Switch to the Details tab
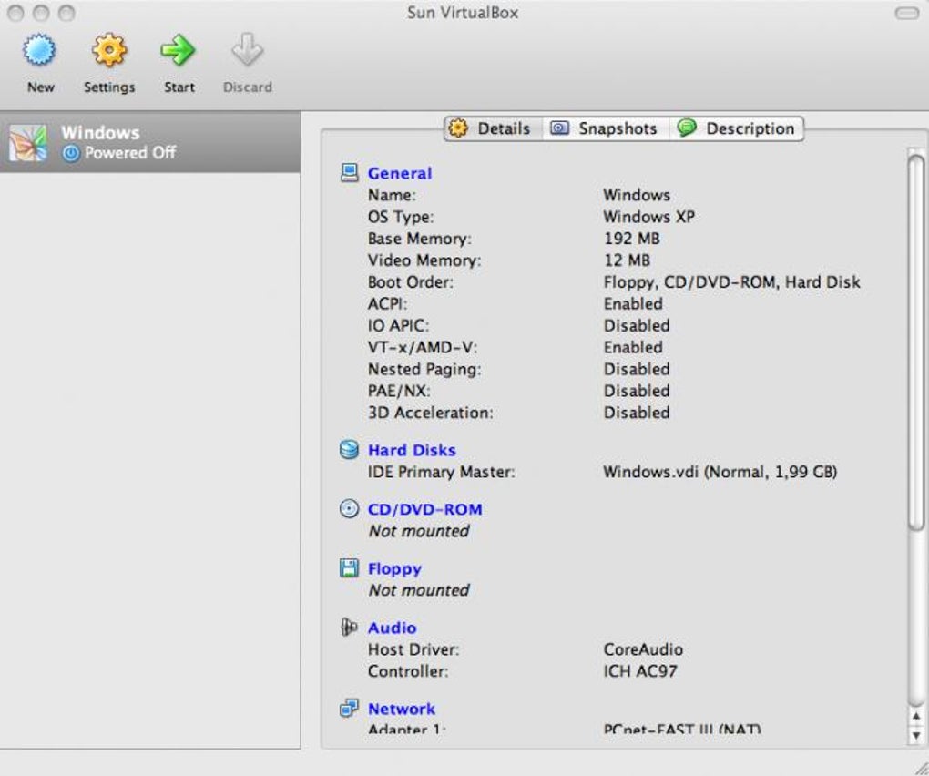The width and height of the screenshot is (929, 776). 494,128
